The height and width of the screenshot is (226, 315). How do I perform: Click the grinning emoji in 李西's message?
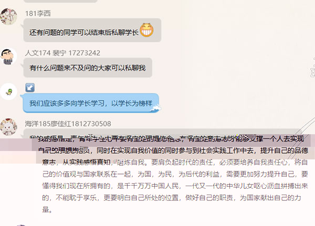pyautogui.click(x=146, y=30)
